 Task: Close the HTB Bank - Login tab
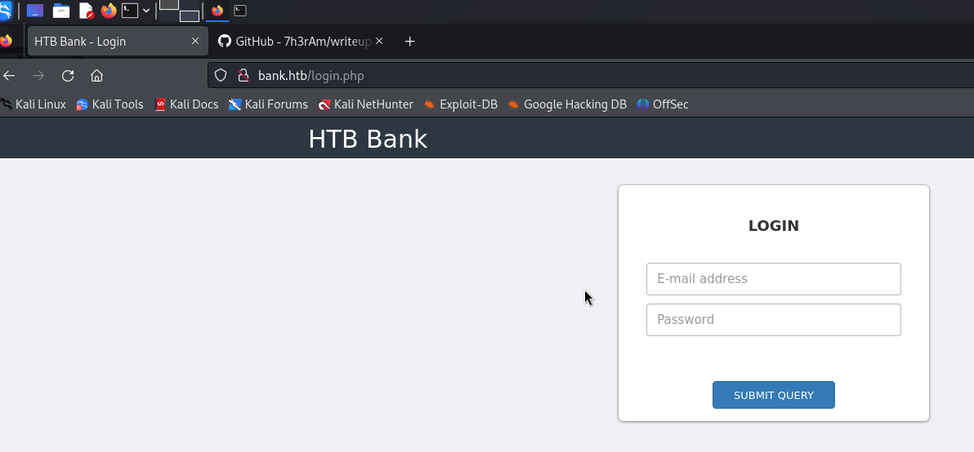[195, 41]
